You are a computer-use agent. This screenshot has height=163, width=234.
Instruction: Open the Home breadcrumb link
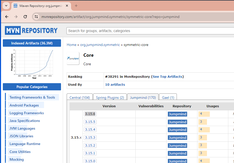click(72, 45)
